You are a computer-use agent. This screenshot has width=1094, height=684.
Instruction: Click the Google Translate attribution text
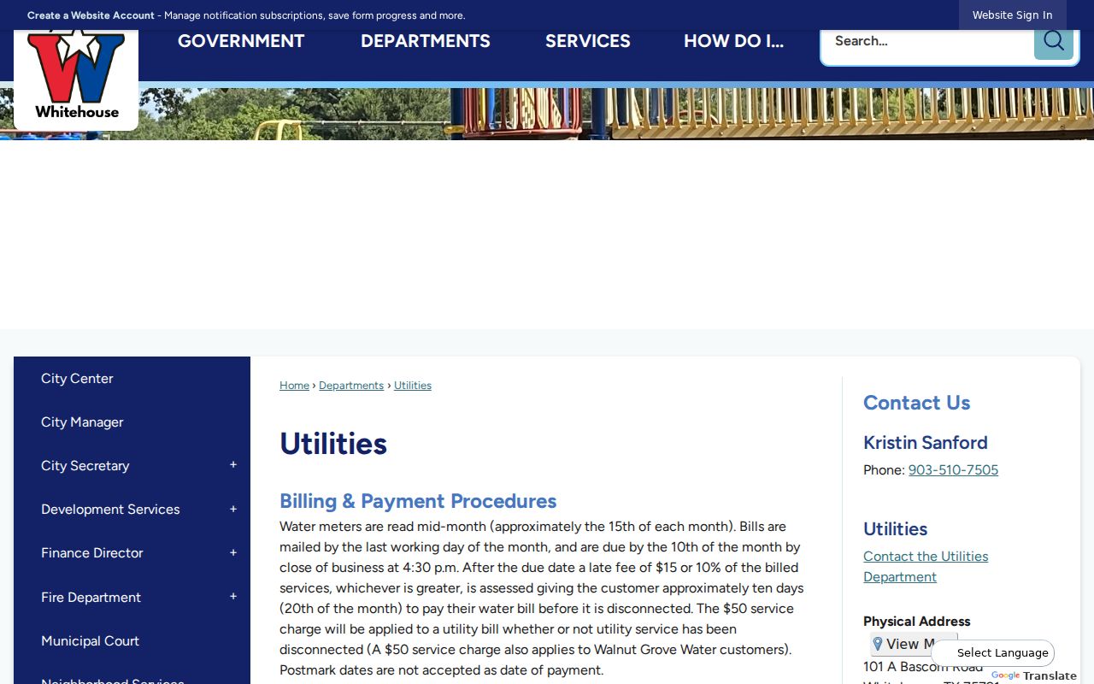[1033, 675]
